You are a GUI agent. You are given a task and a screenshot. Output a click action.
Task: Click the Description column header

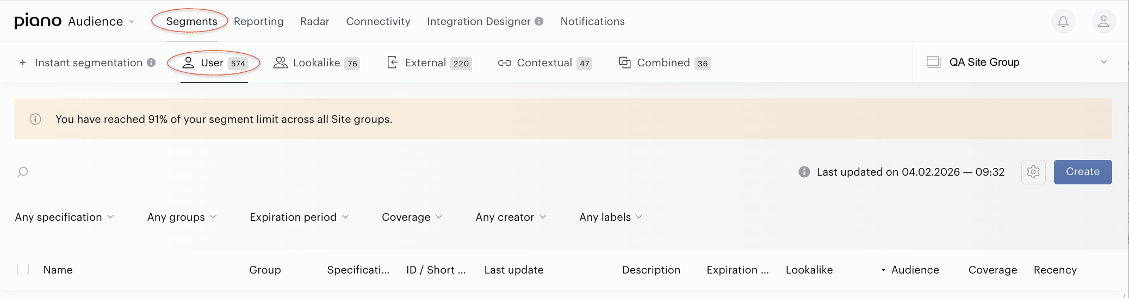click(651, 270)
